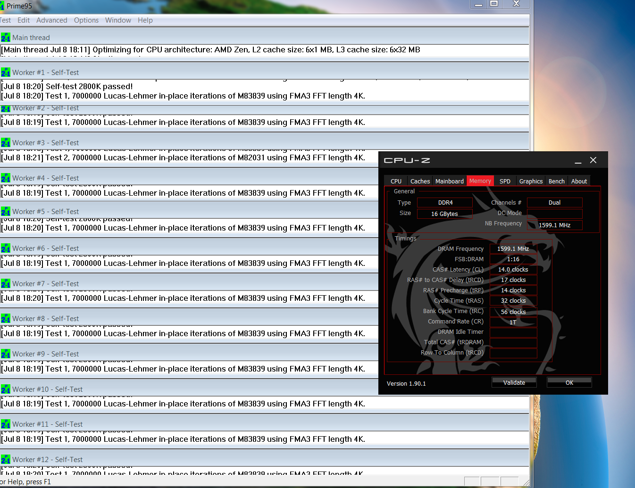635x488 pixels.
Task: Switch to the Mainboard tab
Action: pos(449,182)
